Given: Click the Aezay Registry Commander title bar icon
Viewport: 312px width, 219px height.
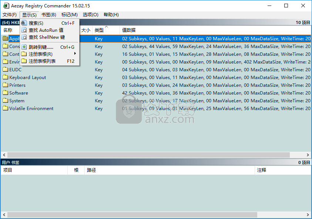Looking at the screenshot, I should tap(6, 6).
